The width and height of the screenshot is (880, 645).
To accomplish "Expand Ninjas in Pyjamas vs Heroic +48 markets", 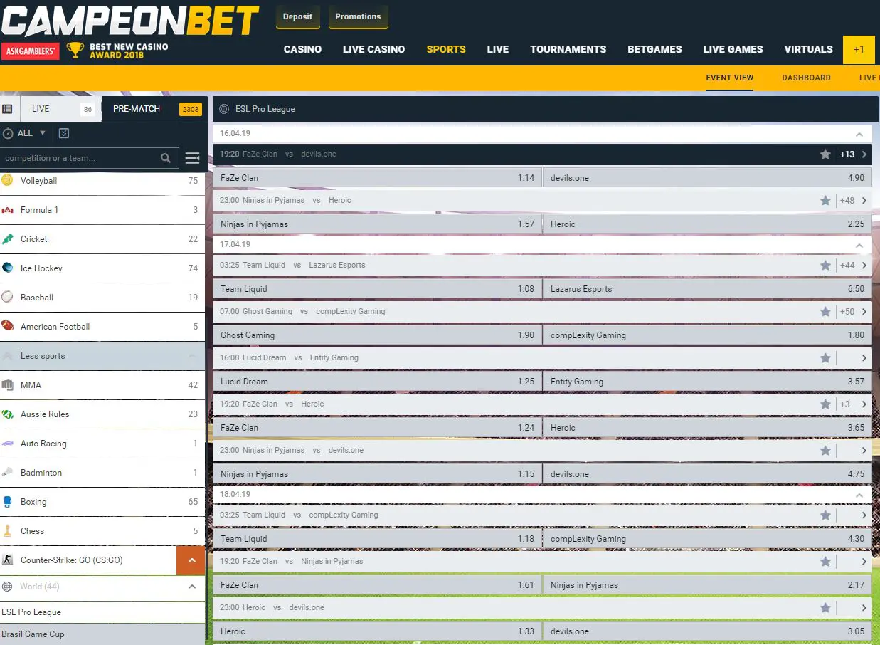I will [x=854, y=201].
